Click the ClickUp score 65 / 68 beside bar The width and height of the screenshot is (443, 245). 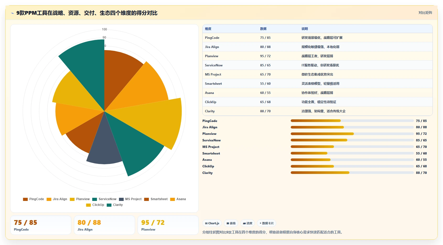point(421,166)
